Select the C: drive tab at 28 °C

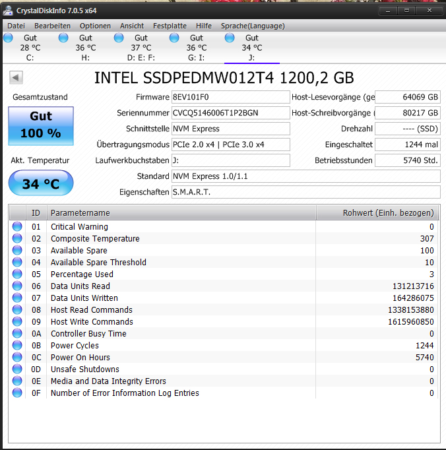coord(30,48)
